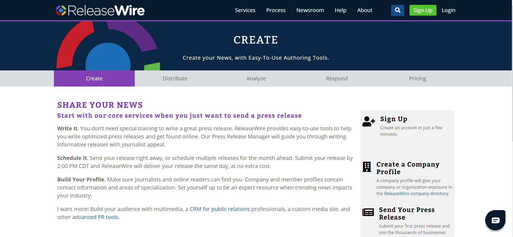Click the 'Build Your Profile' bold text

click(81, 179)
